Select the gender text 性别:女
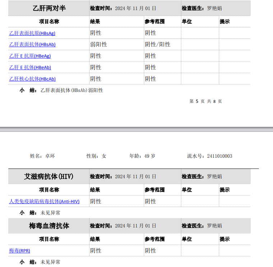 (x=96, y=156)
